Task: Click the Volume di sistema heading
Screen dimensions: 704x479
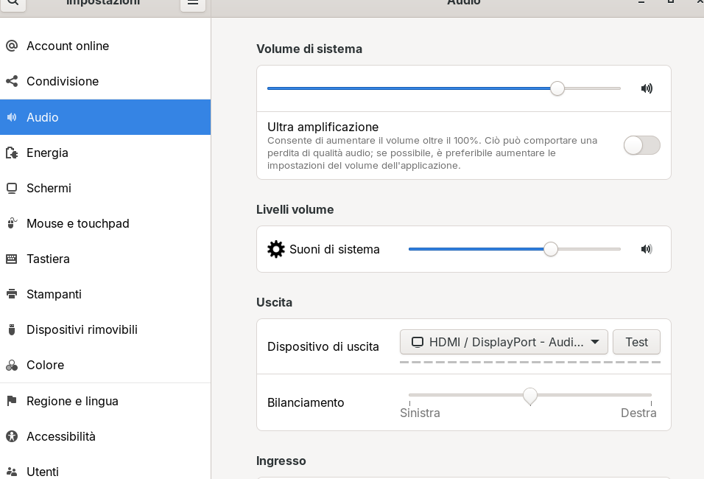Action: 309,49
